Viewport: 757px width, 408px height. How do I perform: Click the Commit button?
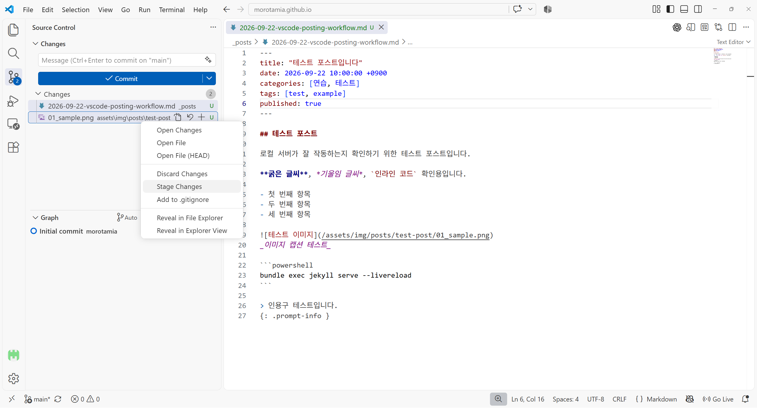click(120, 78)
